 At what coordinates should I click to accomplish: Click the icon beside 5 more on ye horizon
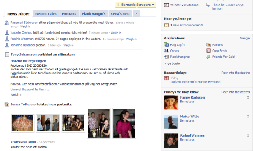208,5
